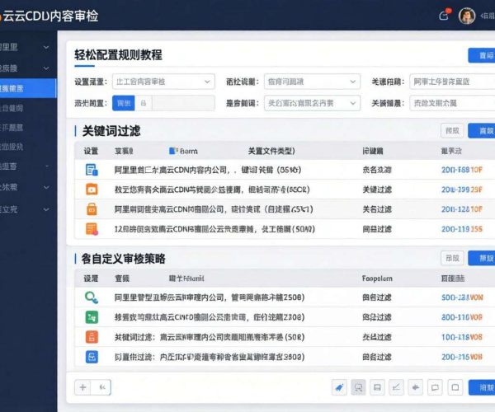
Task: Click the 关键词过滤 section title
Action: (111, 131)
